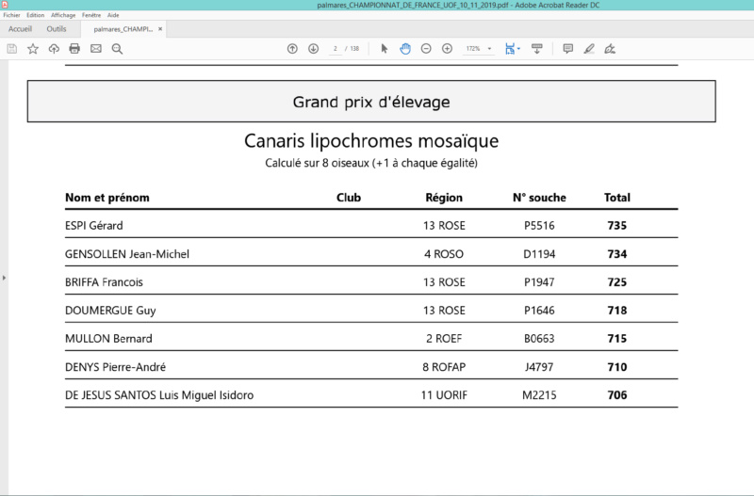The width and height of the screenshot is (754, 496).
Task: Send file by email envelope icon
Action: tap(96, 49)
